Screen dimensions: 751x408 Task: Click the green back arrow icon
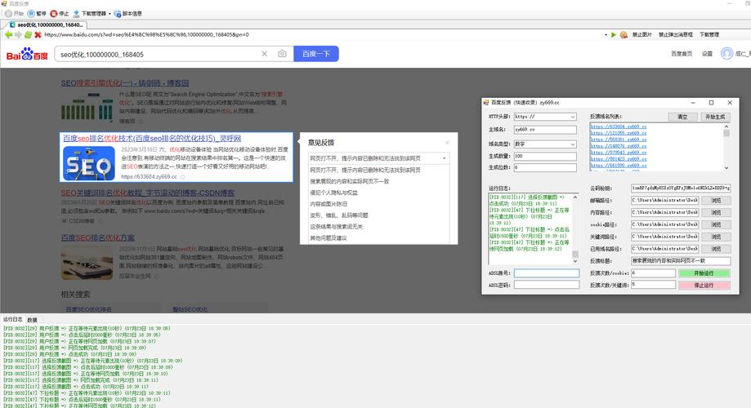(x=8, y=35)
